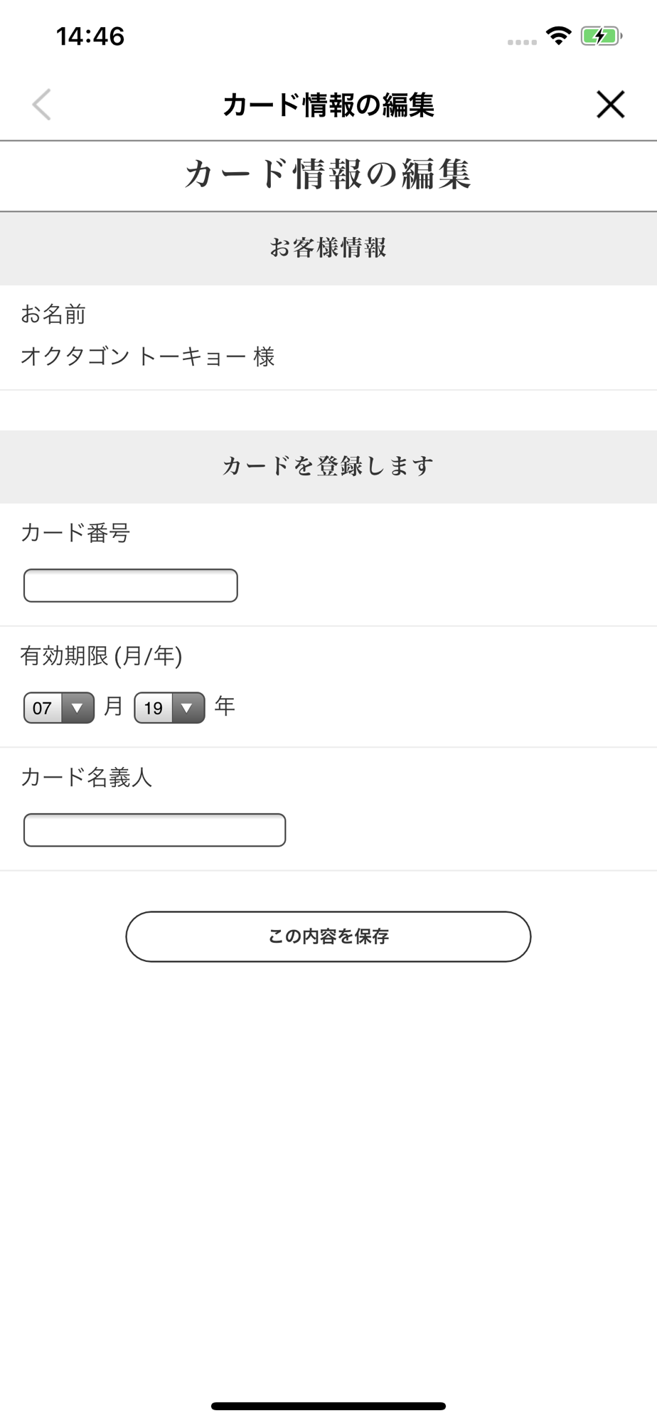Click the arrow on the year selector

click(188, 708)
